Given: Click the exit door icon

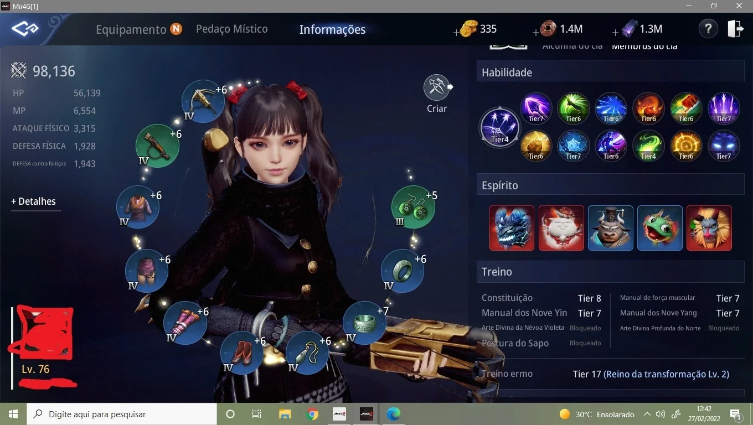Looking at the screenshot, I should point(735,29).
